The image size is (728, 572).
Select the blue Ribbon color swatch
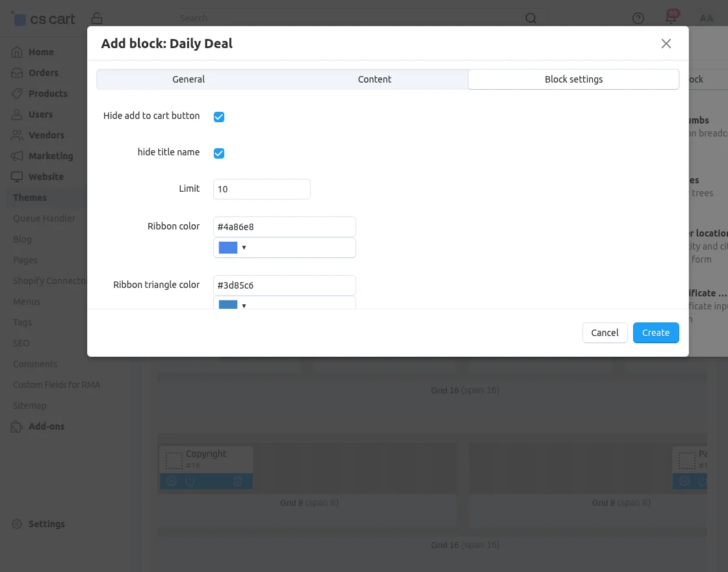pyautogui.click(x=227, y=248)
